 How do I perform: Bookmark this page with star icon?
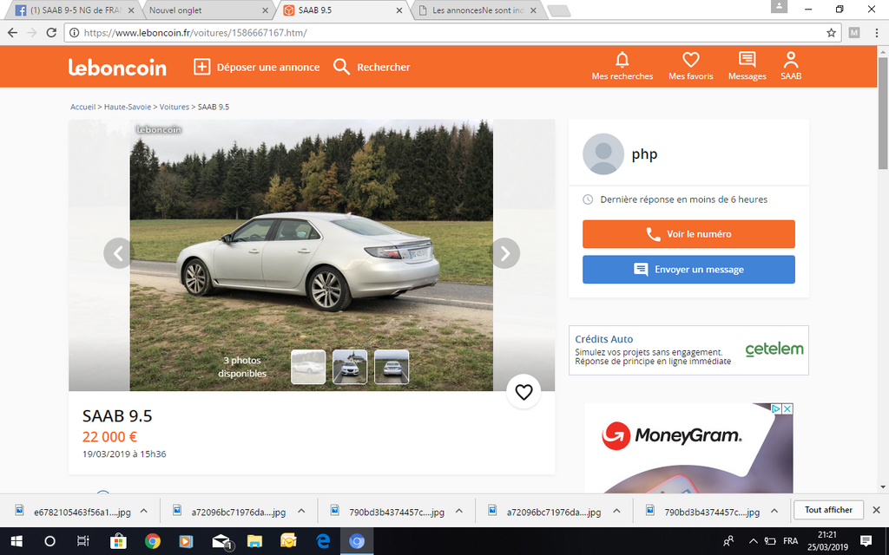pos(831,33)
